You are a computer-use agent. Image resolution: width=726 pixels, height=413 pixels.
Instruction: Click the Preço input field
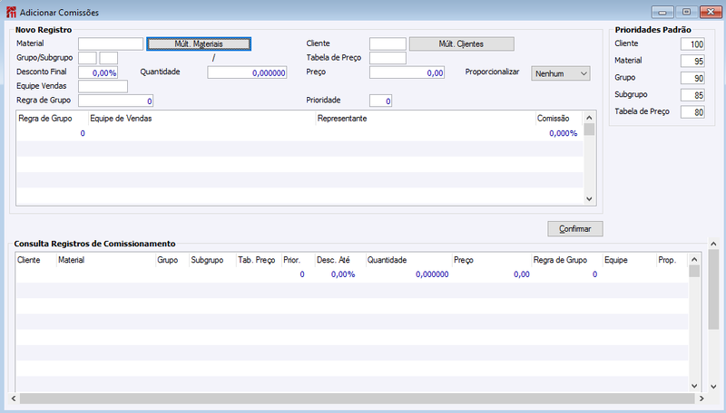(x=407, y=72)
